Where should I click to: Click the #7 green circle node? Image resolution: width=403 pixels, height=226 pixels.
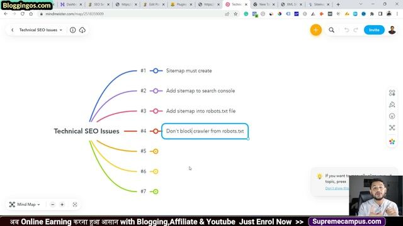[x=156, y=191]
